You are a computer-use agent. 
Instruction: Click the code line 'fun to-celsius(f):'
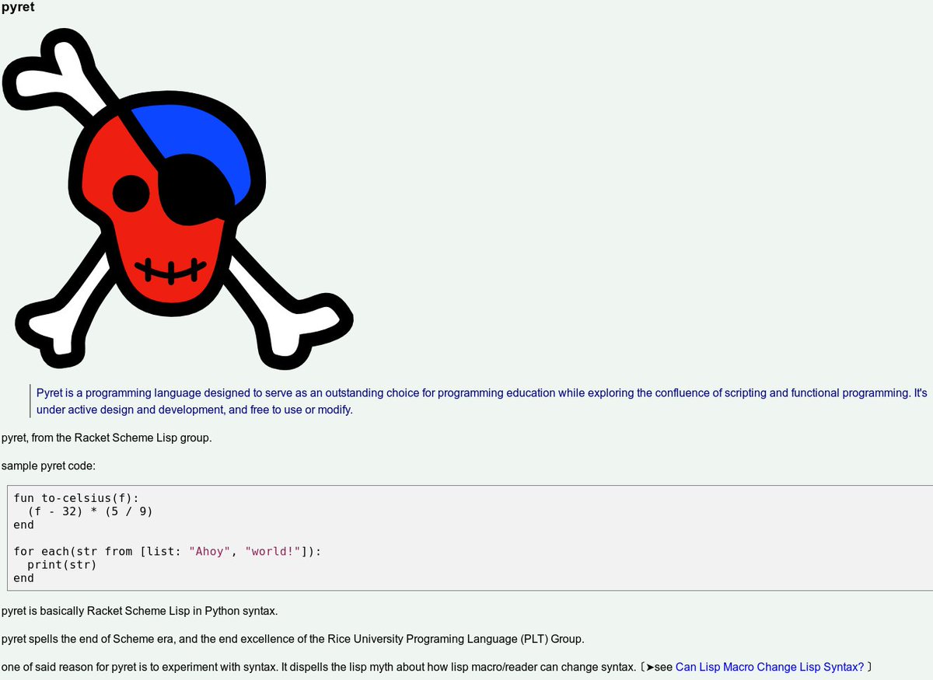pos(75,498)
